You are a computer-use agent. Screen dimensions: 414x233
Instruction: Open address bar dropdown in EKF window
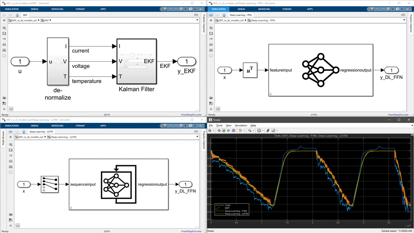click(x=197, y=20)
